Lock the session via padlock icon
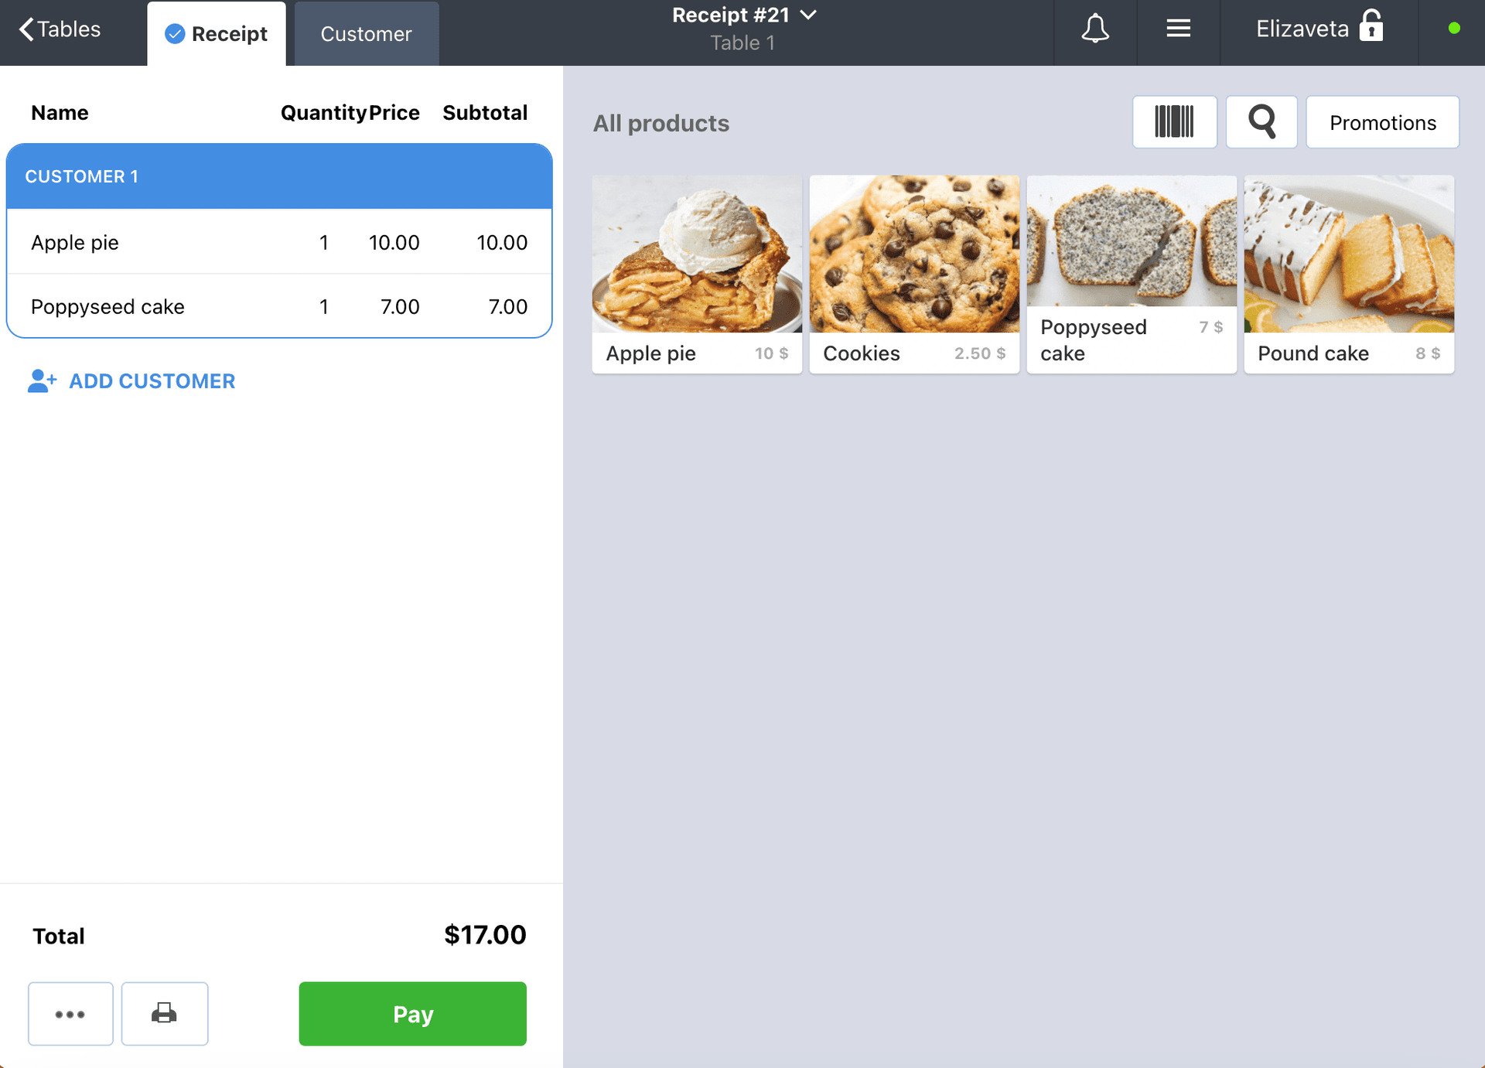 tap(1371, 26)
